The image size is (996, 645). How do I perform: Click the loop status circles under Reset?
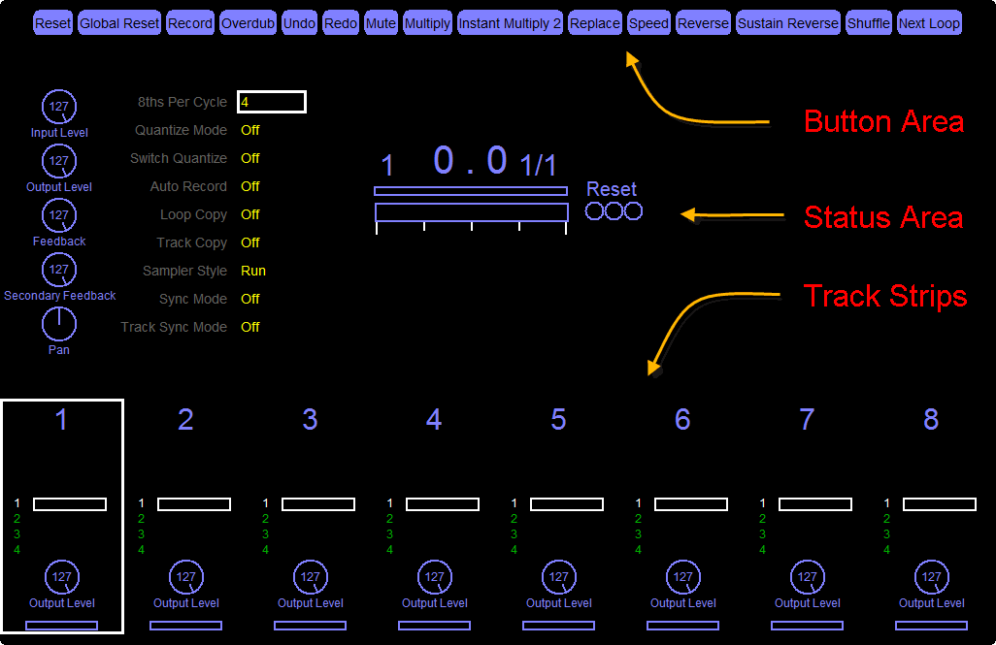tap(614, 211)
